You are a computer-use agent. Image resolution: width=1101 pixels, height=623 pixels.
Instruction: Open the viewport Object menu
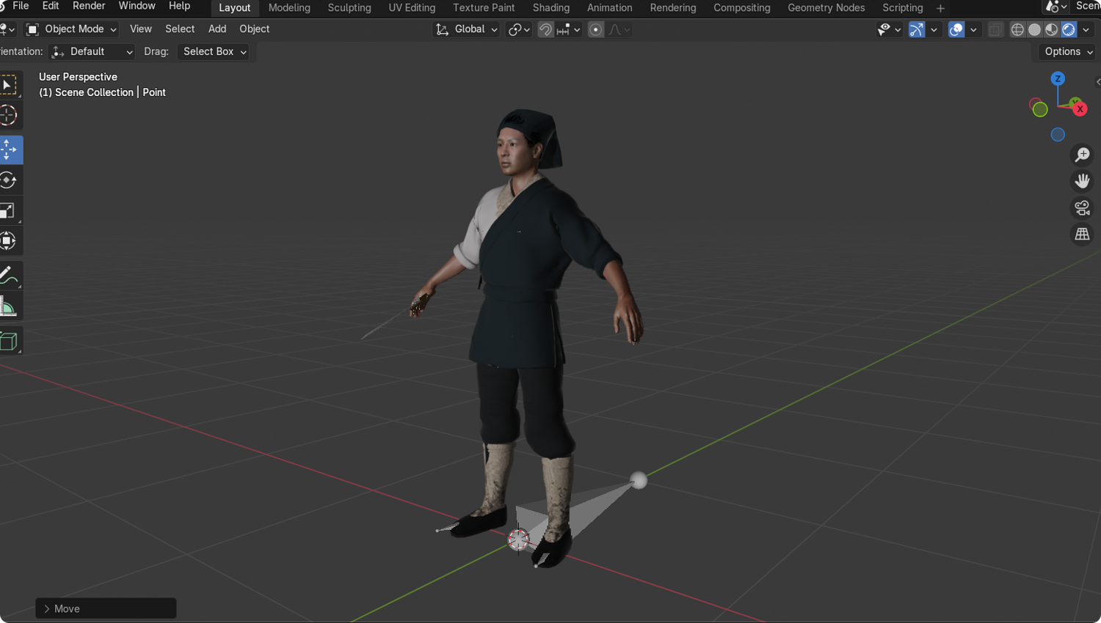[x=255, y=29]
